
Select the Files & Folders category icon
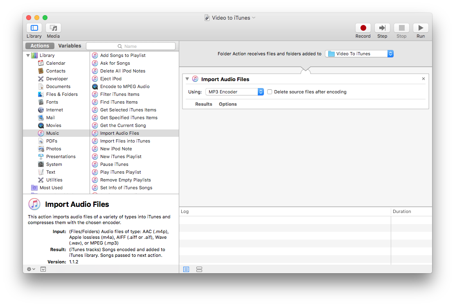[x=41, y=94]
